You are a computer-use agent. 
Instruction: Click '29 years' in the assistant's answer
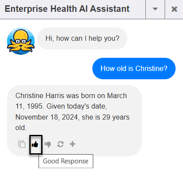(x=116, y=117)
